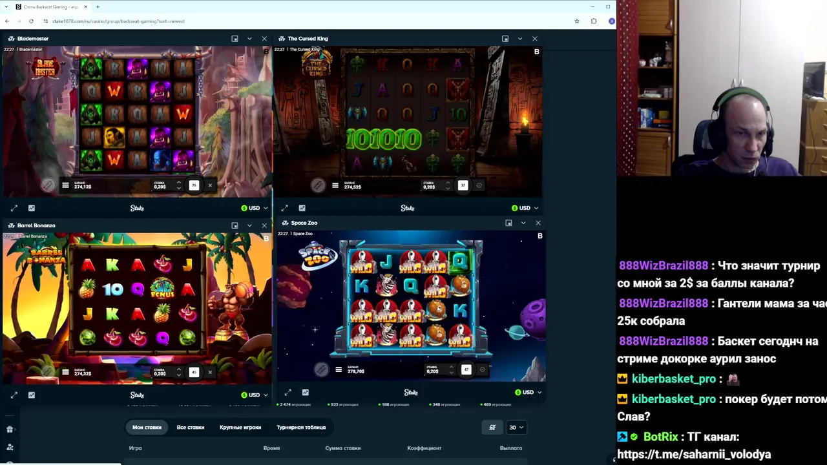Screen dimensions: 827x465
Task: Open the Турнирная таблица tab
Action: pos(301,427)
